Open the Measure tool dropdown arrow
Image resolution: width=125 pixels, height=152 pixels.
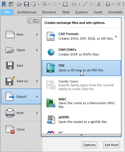click(x=79, y=4)
